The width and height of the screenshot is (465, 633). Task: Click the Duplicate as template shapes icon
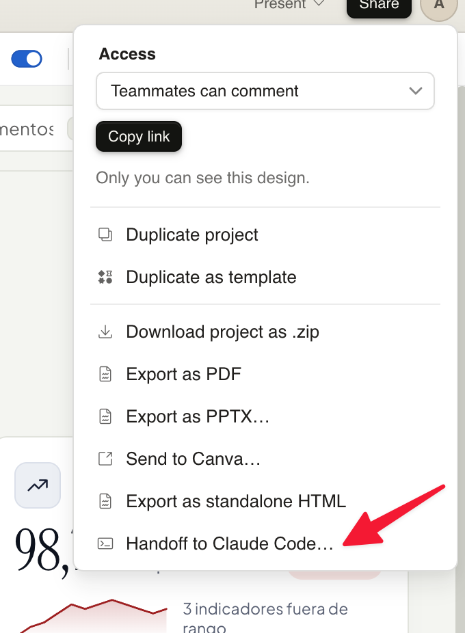(105, 278)
